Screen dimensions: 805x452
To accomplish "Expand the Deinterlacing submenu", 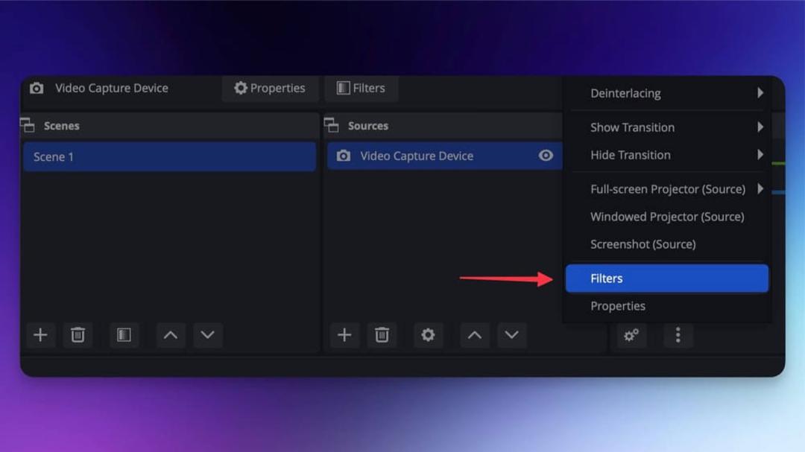I will [x=667, y=93].
